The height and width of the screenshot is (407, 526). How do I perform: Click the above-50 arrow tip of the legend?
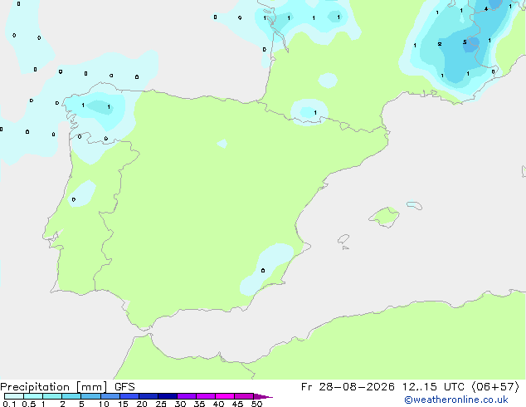(263, 396)
